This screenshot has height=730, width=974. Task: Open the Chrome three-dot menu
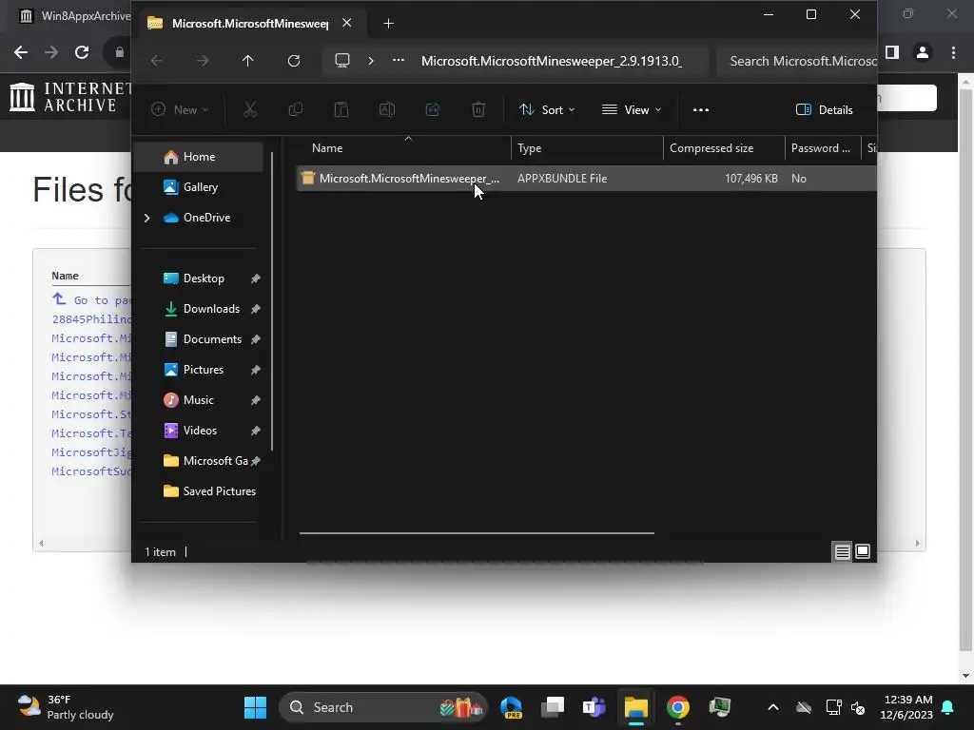click(953, 52)
